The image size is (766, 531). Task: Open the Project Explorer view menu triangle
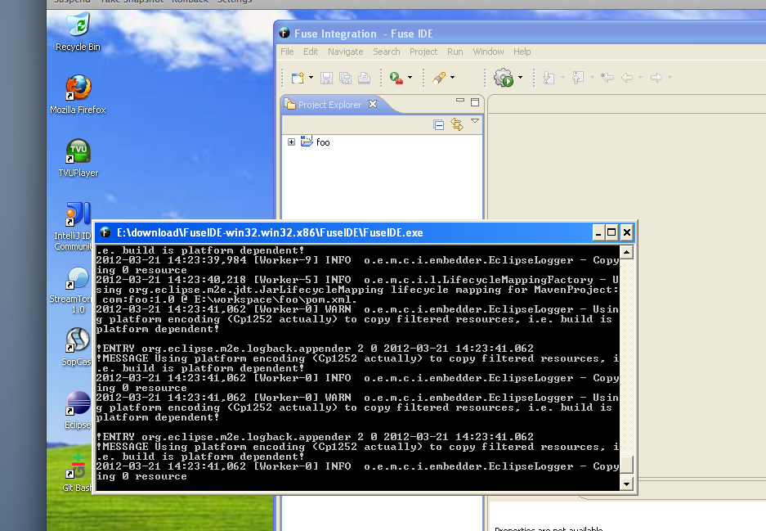point(475,121)
